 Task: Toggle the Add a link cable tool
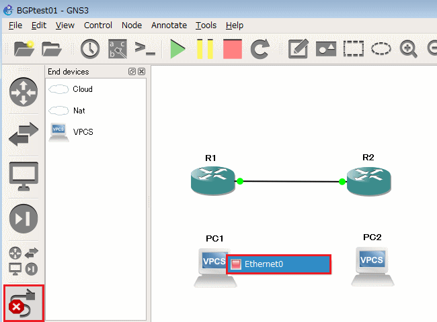point(24,303)
